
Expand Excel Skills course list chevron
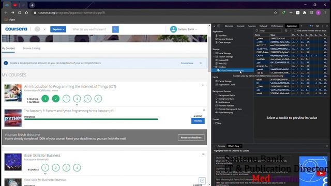[45, 174]
